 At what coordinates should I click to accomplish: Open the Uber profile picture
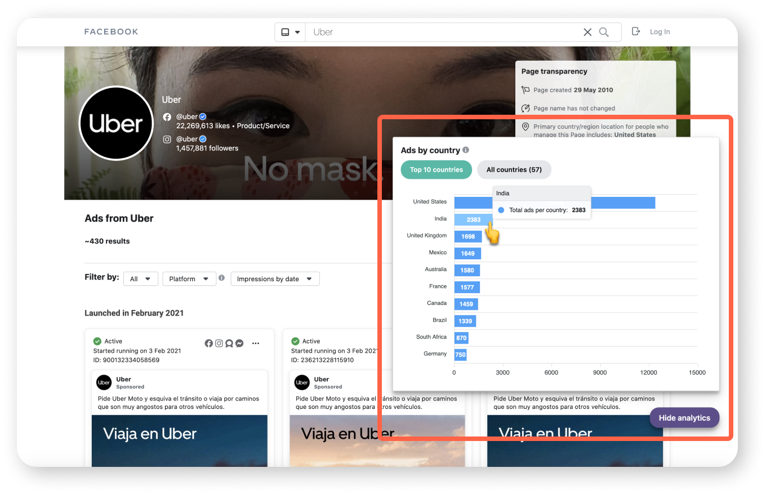(x=116, y=123)
